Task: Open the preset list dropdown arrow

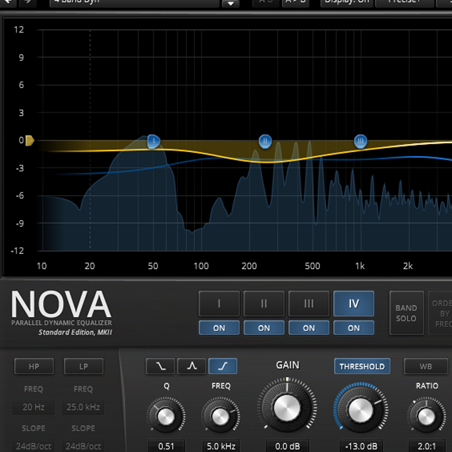Action: (231, 4)
